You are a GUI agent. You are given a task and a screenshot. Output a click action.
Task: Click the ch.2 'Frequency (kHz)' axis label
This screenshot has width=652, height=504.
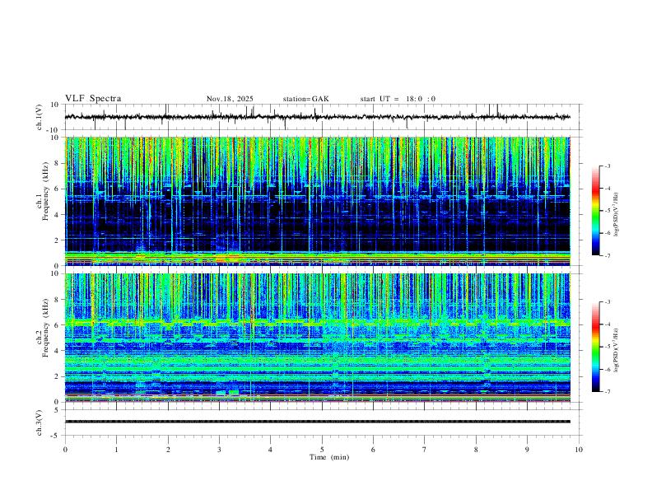(46, 327)
